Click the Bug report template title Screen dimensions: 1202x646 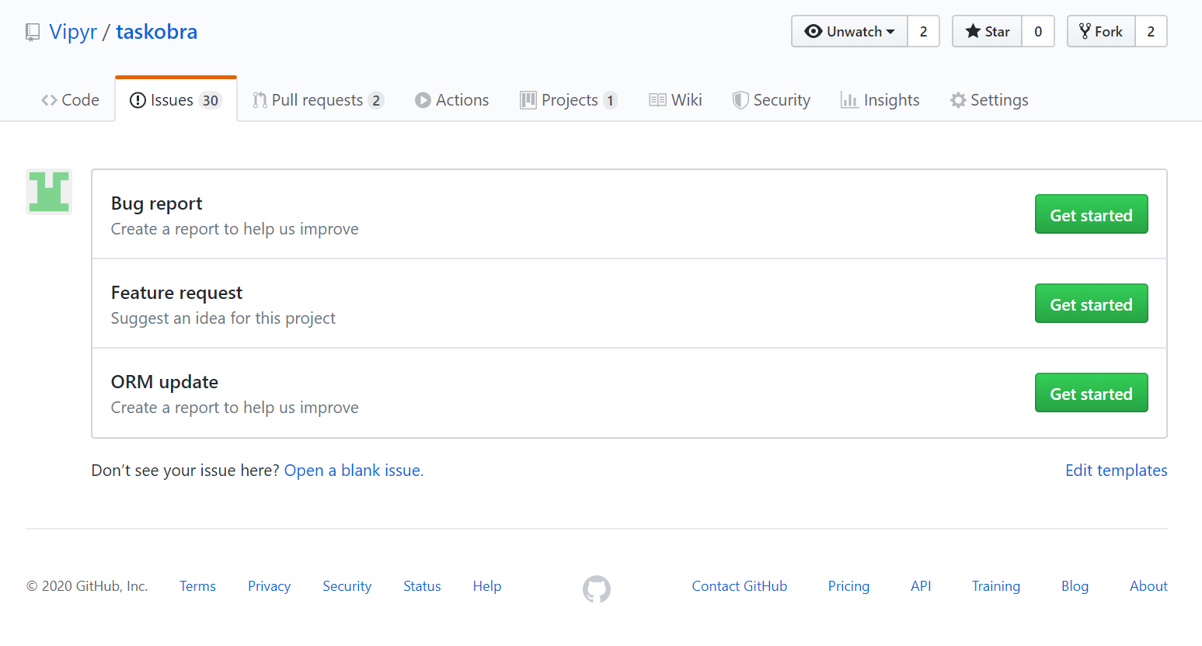[156, 203]
